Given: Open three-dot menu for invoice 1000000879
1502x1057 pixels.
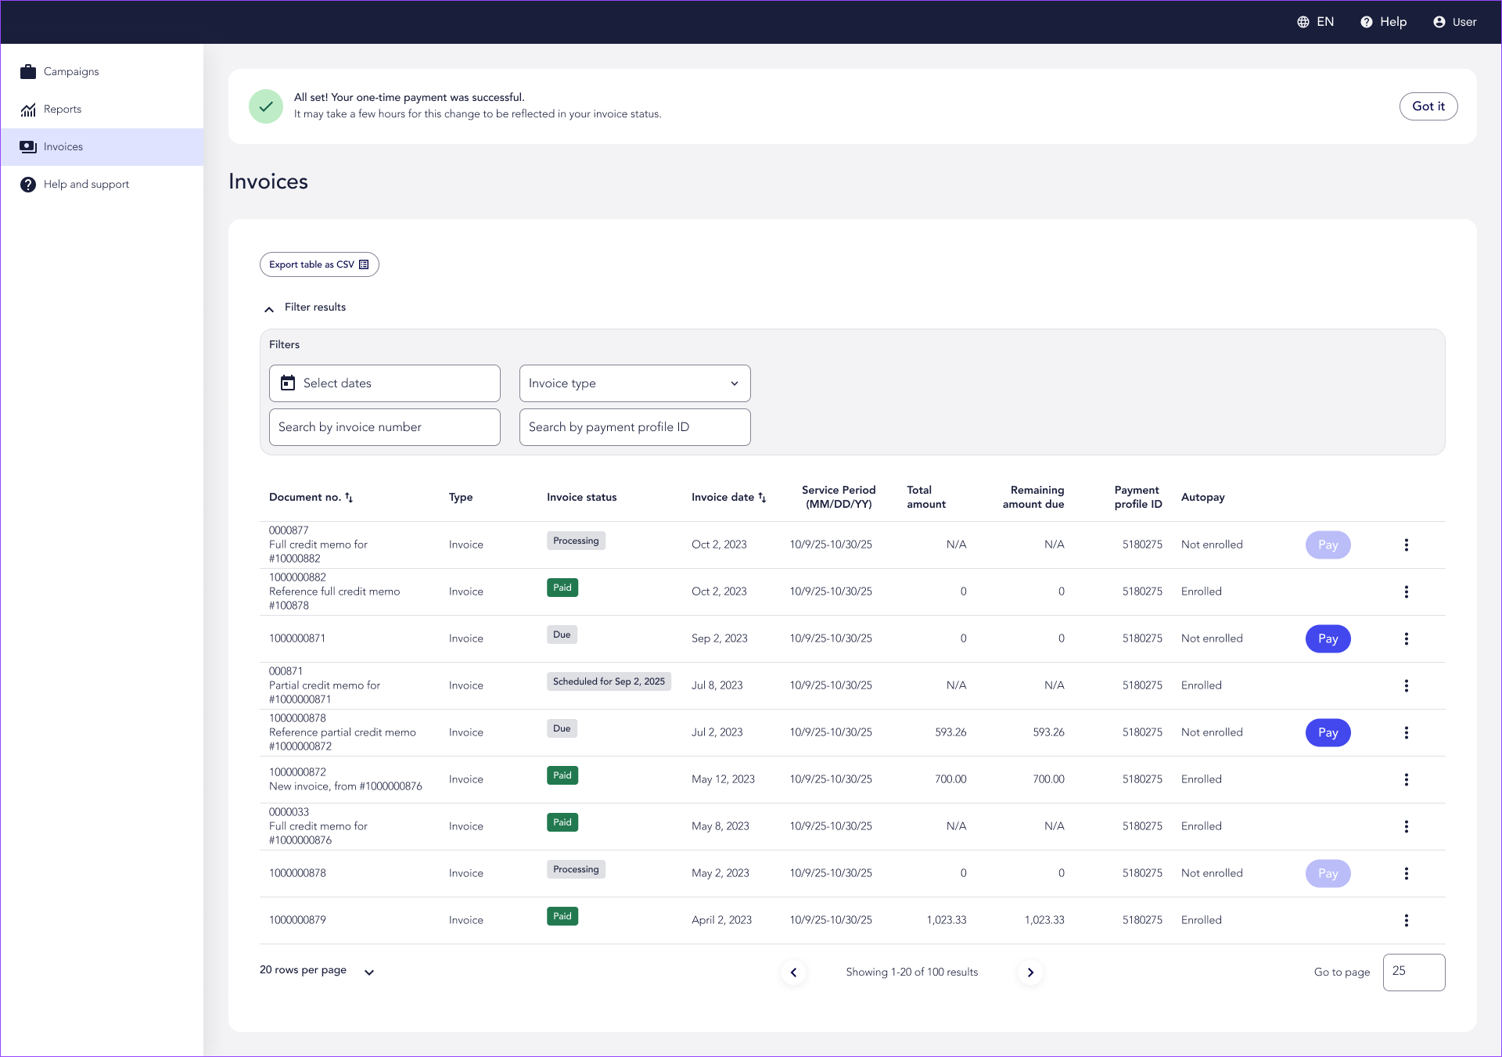Looking at the screenshot, I should click(1406, 920).
